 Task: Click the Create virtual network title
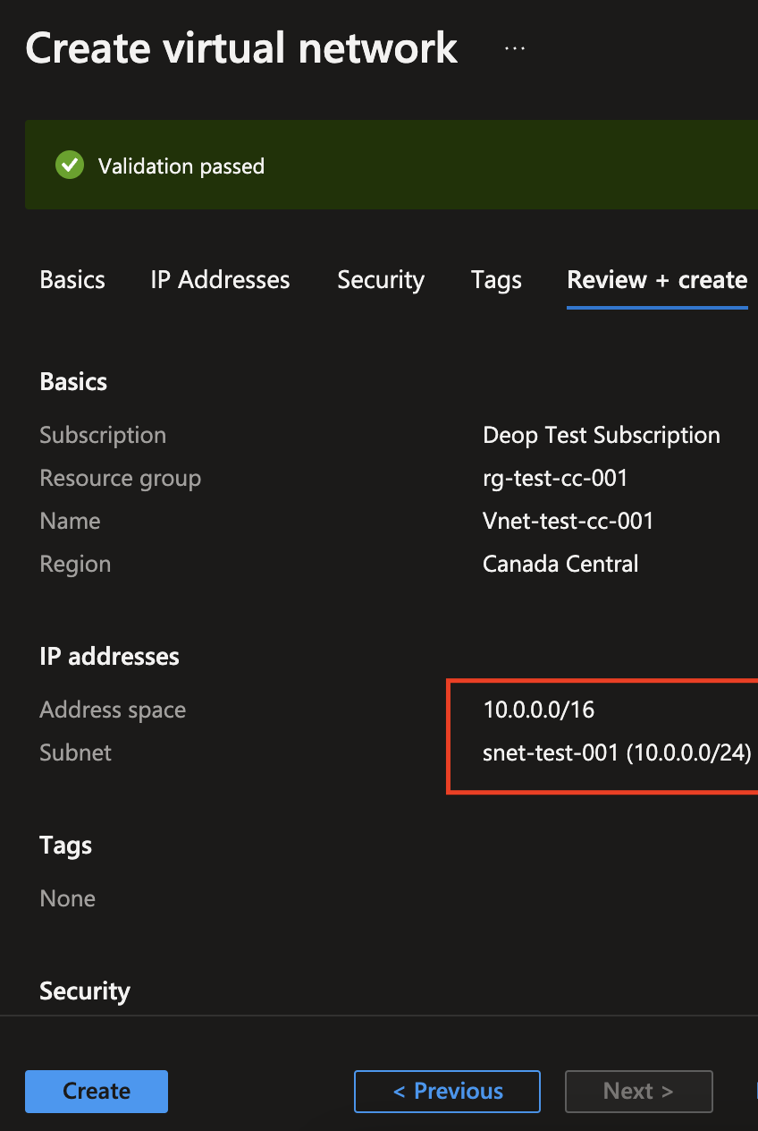(x=241, y=47)
